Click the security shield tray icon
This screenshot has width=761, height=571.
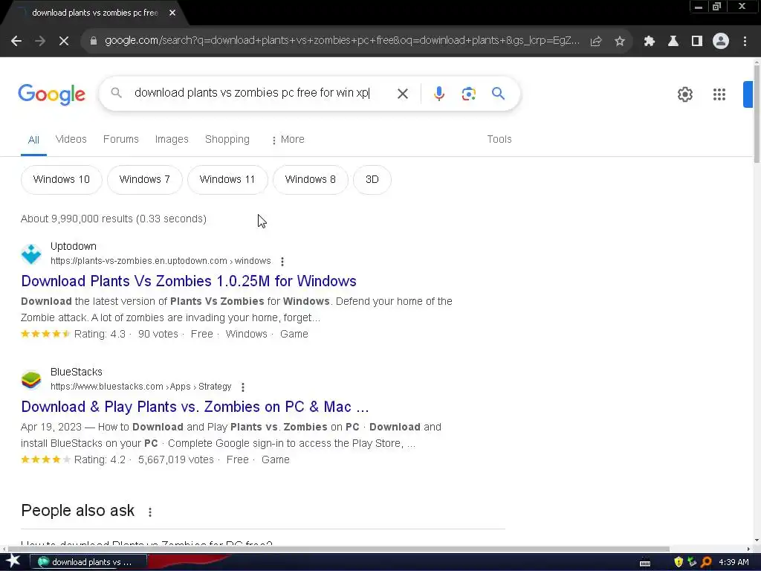[x=679, y=562]
